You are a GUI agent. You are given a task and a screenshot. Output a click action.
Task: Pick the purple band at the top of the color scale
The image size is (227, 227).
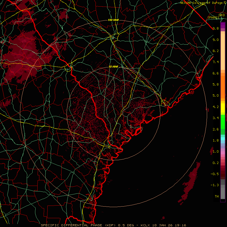coord(223,25)
